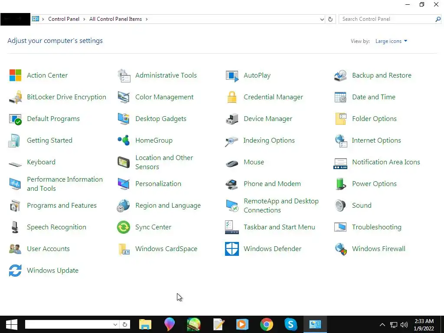The height and width of the screenshot is (333, 444).
Task: Click the Device Manager icon
Action: [x=232, y=119]
